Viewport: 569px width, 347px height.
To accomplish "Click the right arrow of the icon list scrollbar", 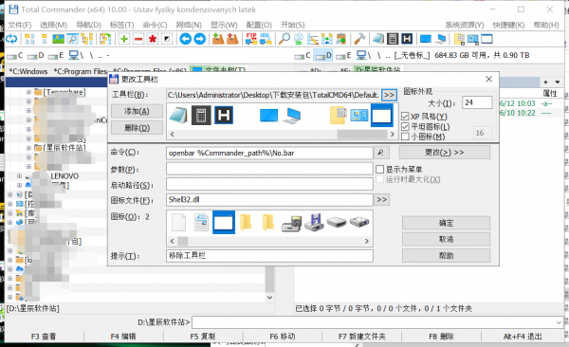I will [367, 242].
